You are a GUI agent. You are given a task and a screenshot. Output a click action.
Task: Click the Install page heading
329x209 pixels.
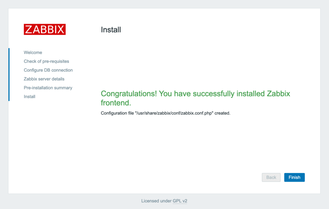tap(111, 30)
